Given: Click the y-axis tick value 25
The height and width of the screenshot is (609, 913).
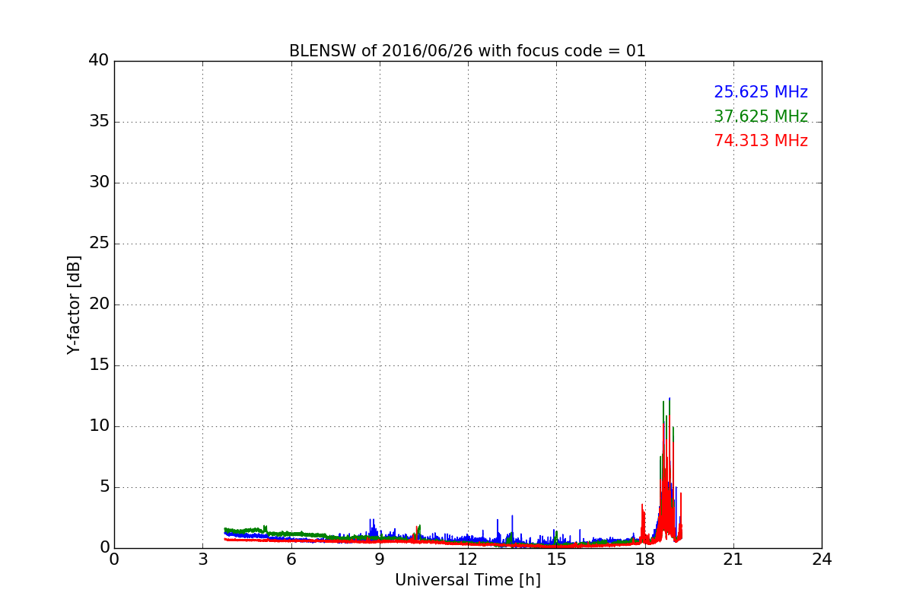Looking at the screenshot, I should (99, 243).
